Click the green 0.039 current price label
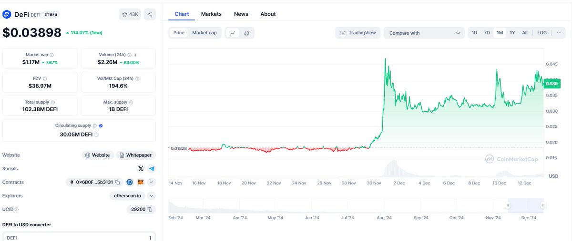Image resolution: width=572 pixels, height=241 pixels. click(552, 84)
